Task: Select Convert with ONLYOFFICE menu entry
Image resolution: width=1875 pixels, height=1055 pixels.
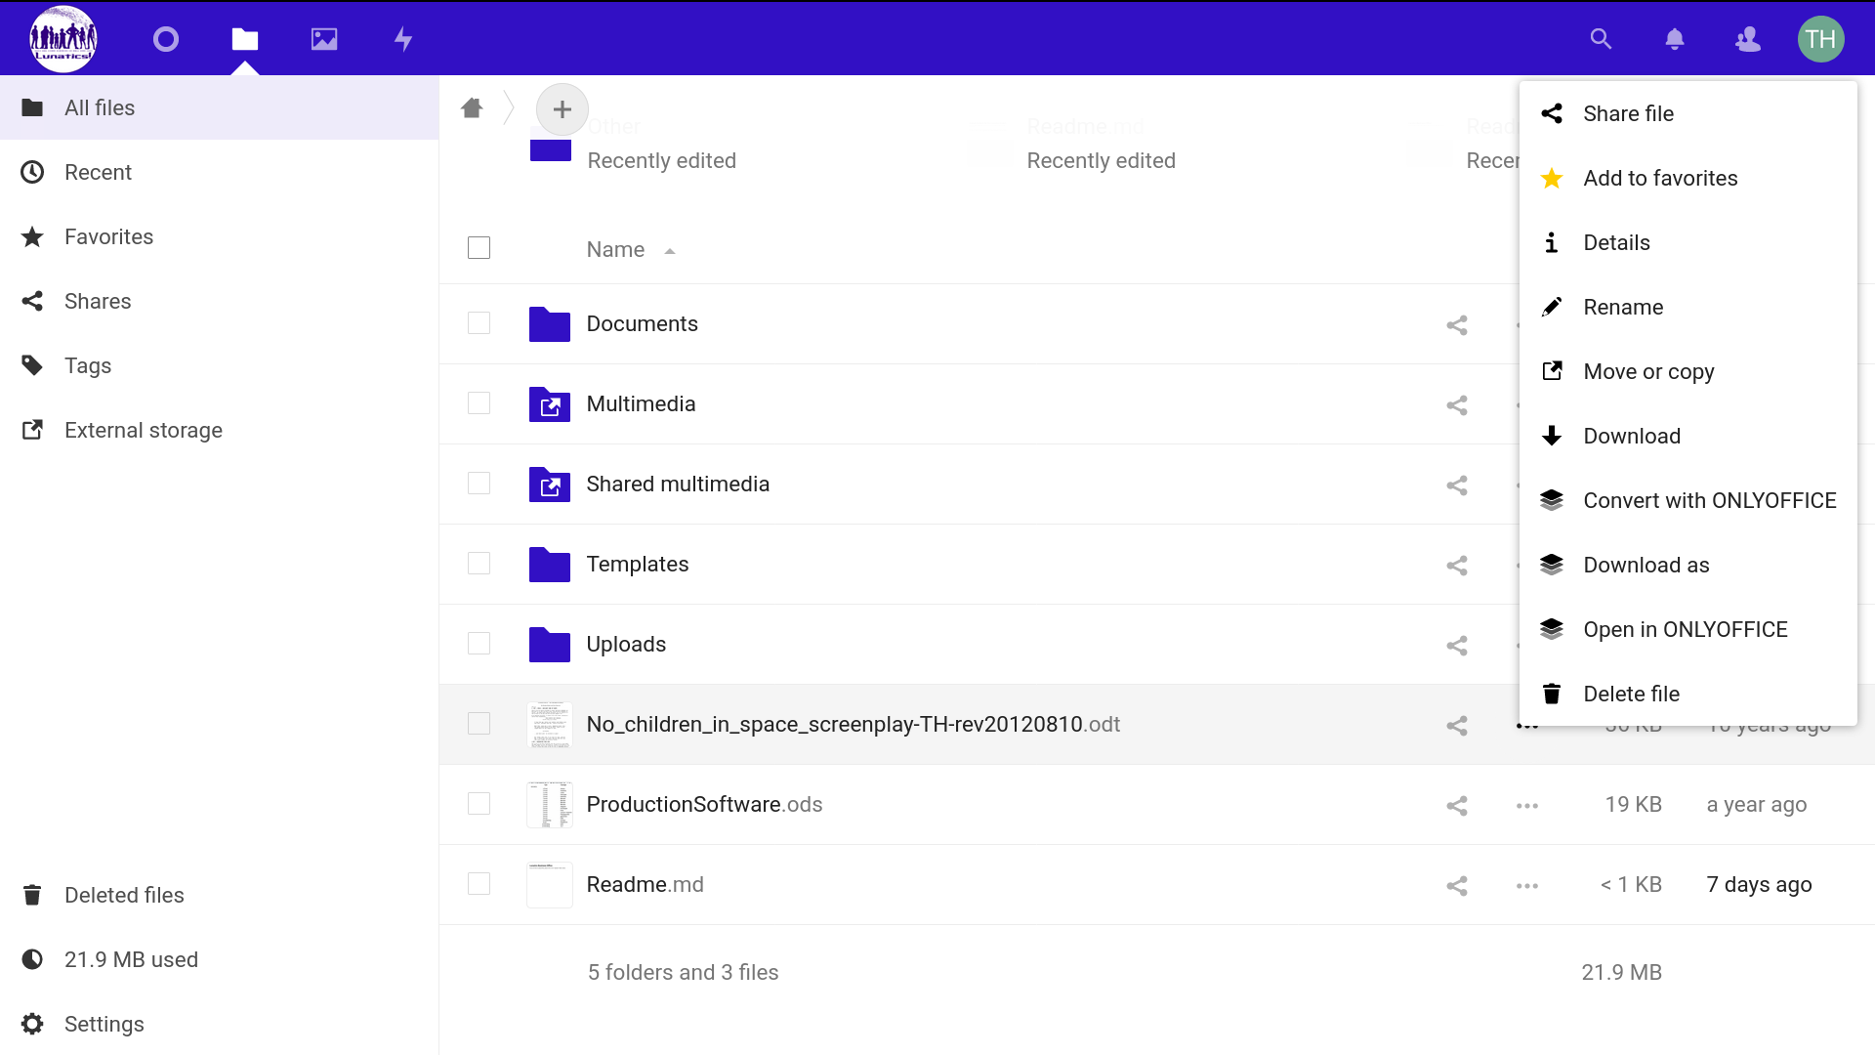Action: (1709, 501)
